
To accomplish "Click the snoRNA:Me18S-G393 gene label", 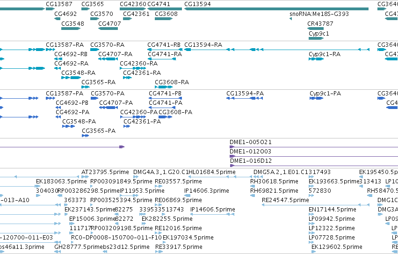I will (319, 14).
